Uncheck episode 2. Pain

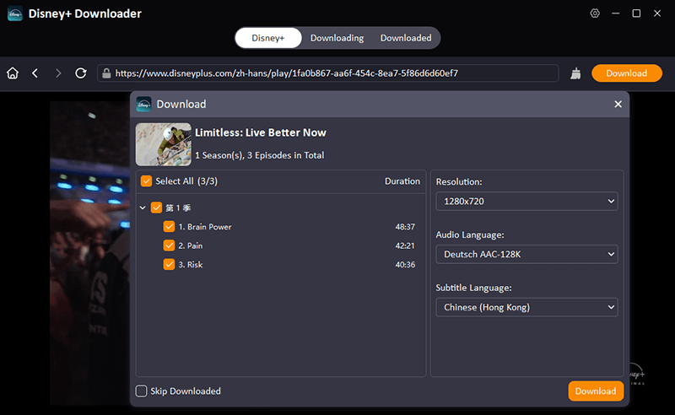(169, 245)
